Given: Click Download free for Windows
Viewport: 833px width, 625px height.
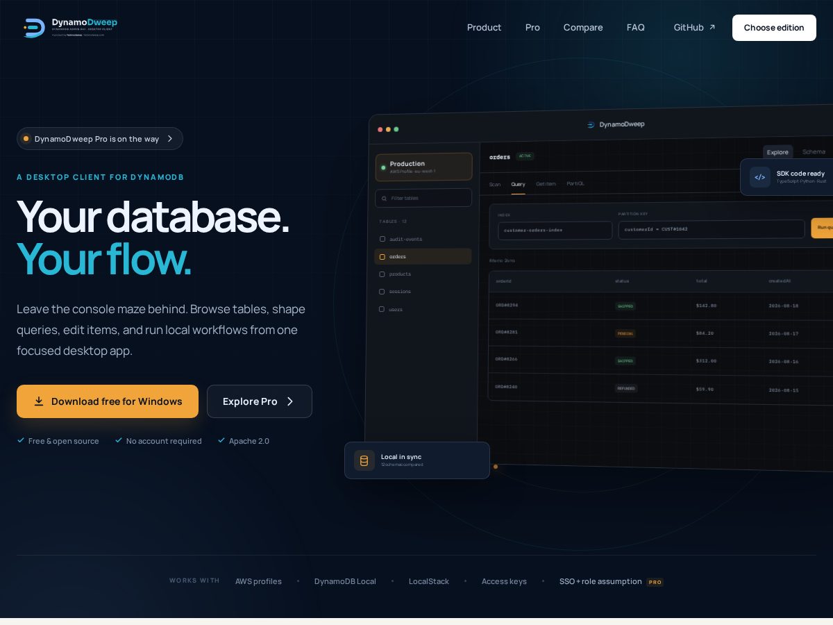Looking at the screenshot, I should pos(108,401).
